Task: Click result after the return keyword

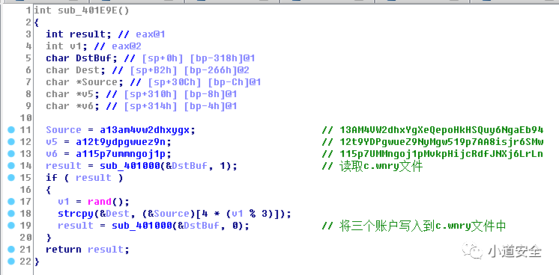Action: [106, 250]
